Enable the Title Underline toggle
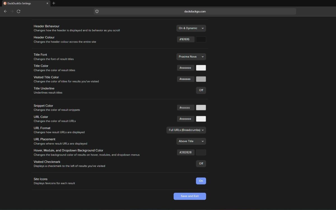Screen dimensions: 336x210 pyautogui.click(x=201, y=90)
